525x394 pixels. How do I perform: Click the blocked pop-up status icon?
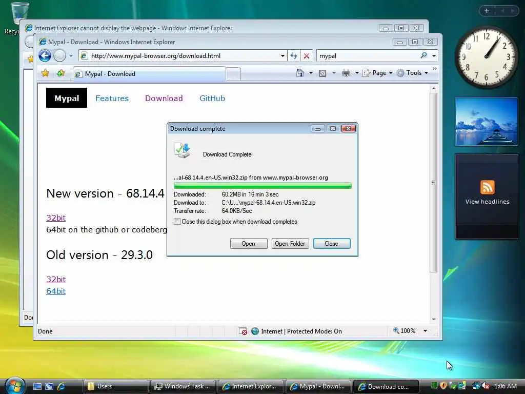point(243,331)
